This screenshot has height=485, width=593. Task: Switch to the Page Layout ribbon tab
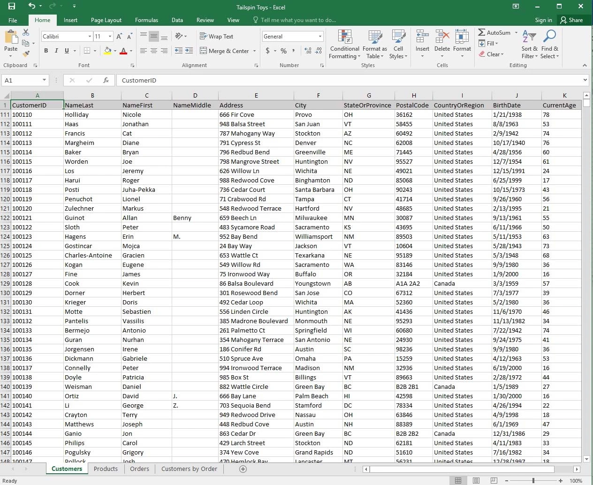click(106, 20)
